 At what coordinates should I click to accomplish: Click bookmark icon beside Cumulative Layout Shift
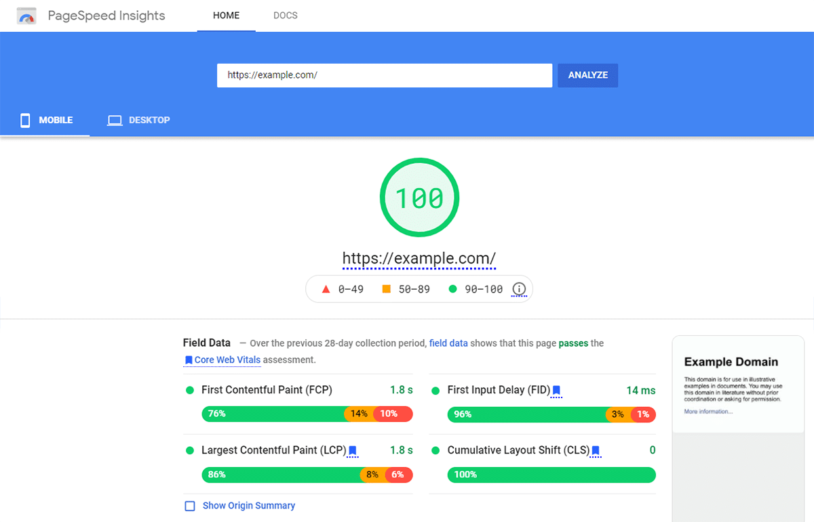pyautogui.click(x=596, y=451)
